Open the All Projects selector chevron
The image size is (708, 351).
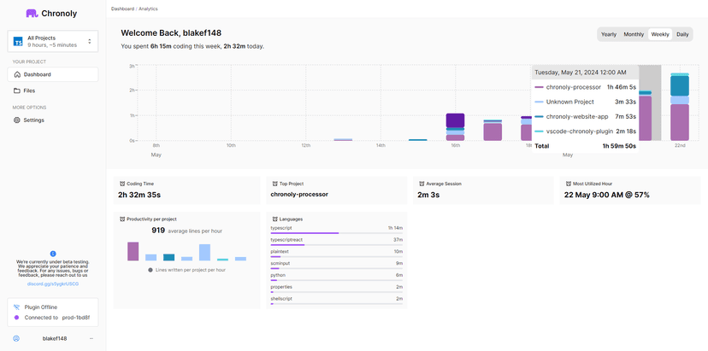90,42
